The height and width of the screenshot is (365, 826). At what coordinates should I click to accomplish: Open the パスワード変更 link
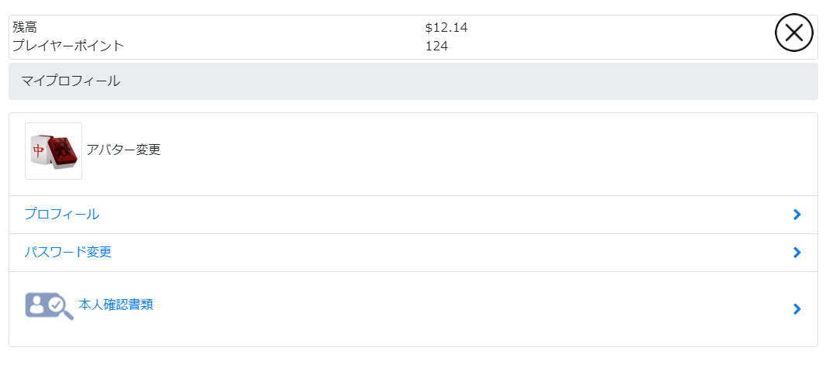click(68, 253)
